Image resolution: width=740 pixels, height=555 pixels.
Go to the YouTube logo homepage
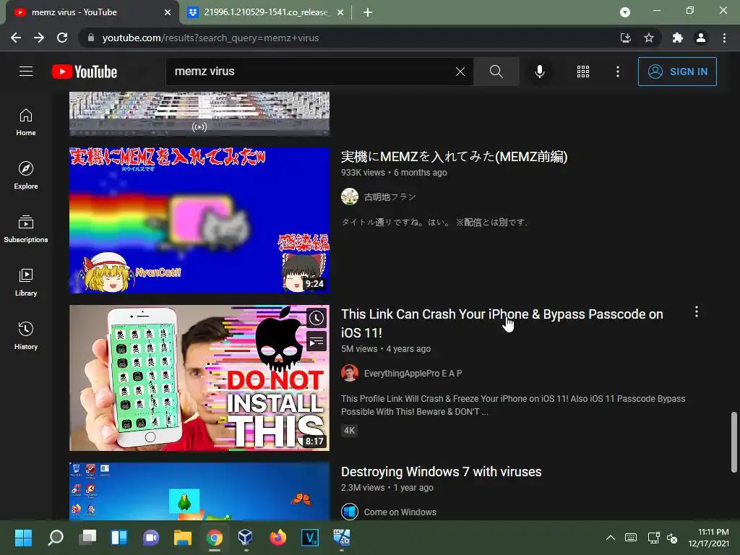pos(85,72)
